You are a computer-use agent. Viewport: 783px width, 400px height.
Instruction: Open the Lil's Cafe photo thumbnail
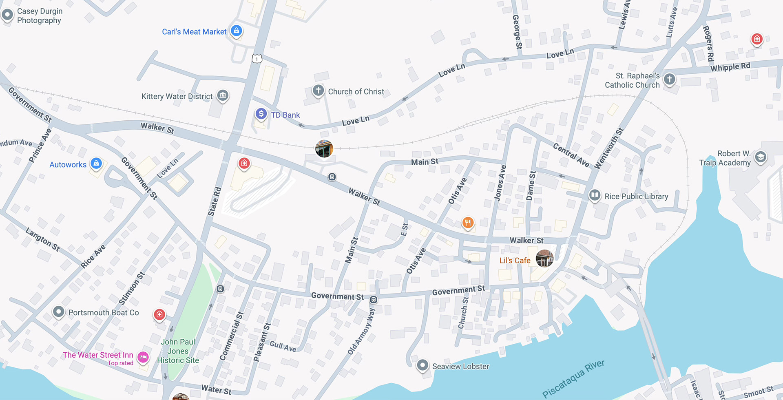(544, 258)
